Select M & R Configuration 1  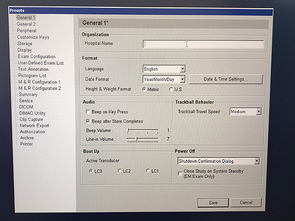coord(39,82)
